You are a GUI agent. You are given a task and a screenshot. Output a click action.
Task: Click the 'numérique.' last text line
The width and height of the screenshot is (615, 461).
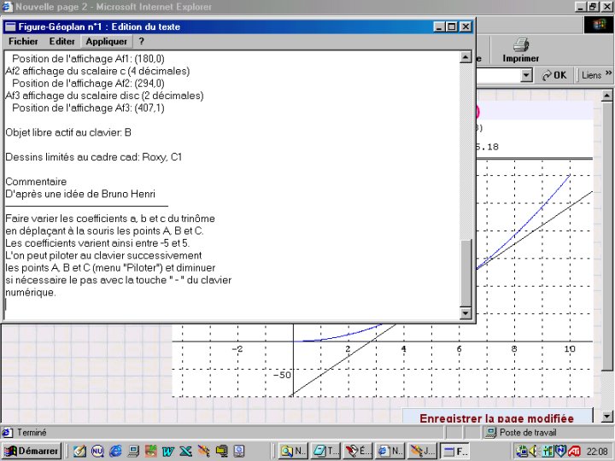[x=31, y=293]
